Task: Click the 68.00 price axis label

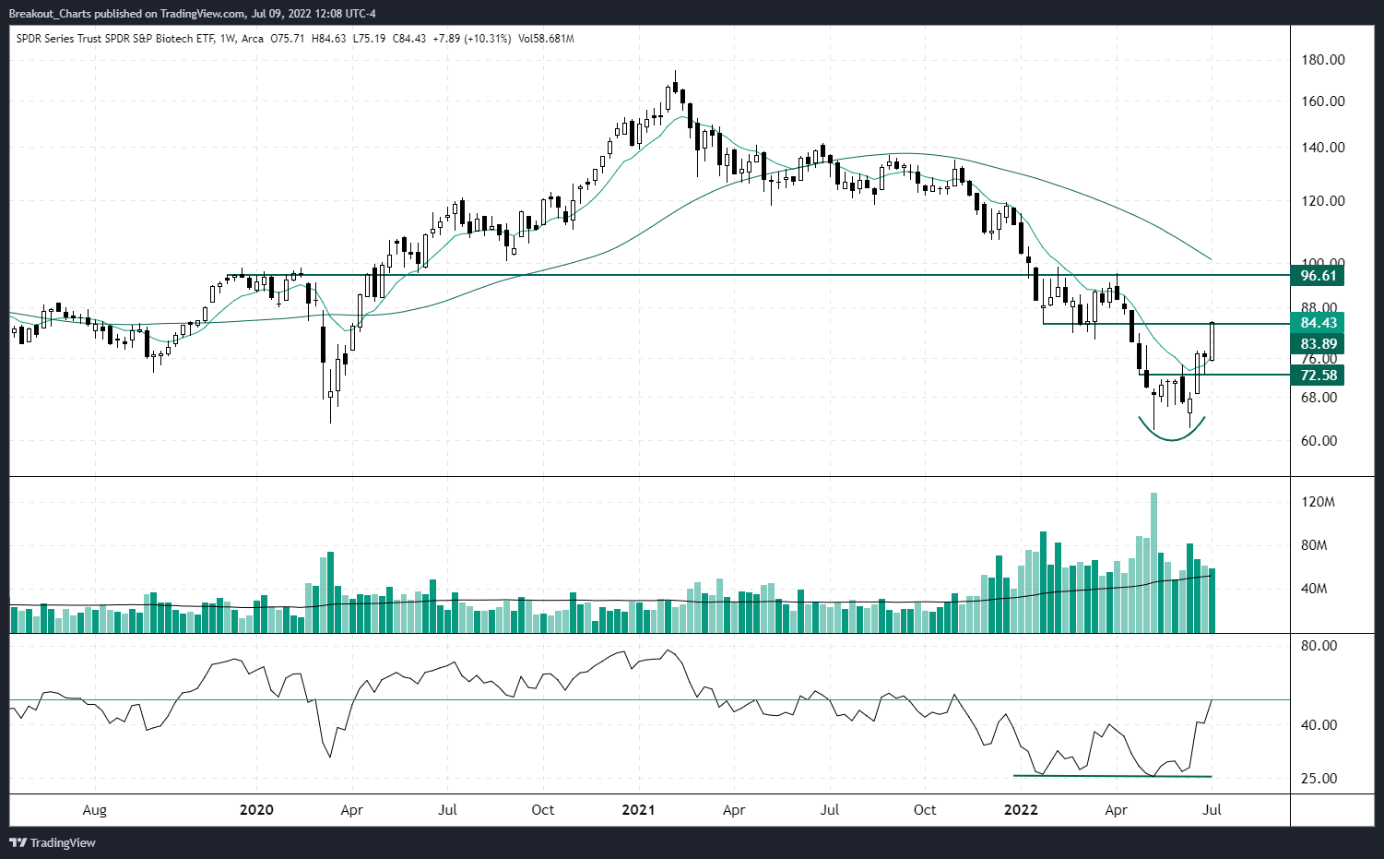Action: click(x=1319, y=398)
